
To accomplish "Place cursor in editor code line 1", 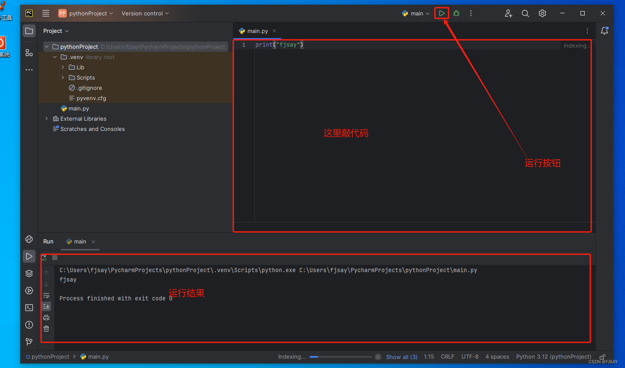I will click(x=280, y=45).
